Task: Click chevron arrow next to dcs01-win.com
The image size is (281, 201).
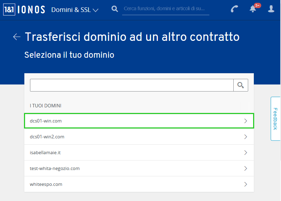Action: [x=246, y=121]
